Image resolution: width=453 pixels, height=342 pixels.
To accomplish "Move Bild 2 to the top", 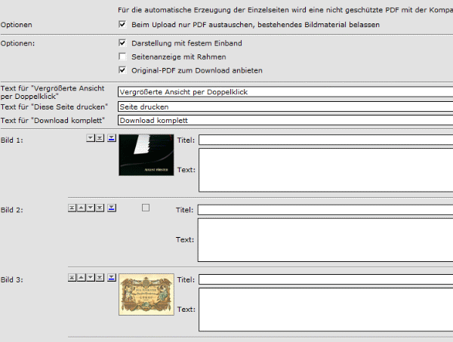I will point(72,208).
